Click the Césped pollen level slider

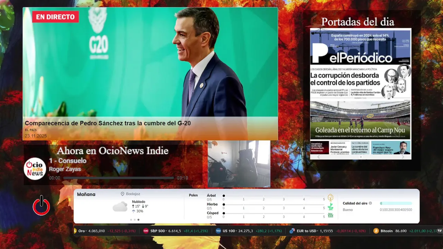click(x=274, y=213)
